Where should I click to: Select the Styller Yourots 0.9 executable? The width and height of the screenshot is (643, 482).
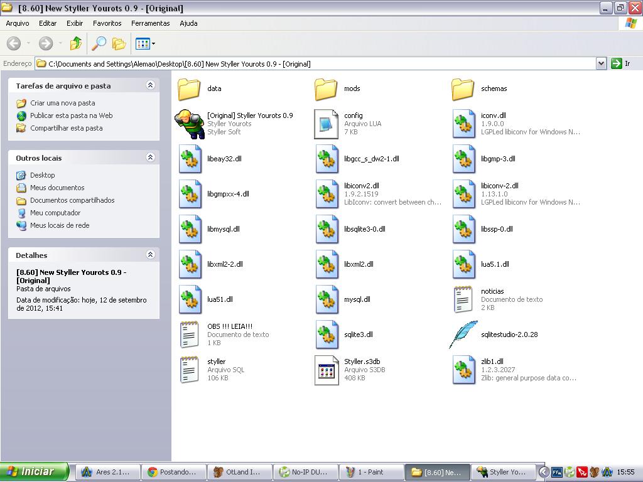(x=234, y=124)
